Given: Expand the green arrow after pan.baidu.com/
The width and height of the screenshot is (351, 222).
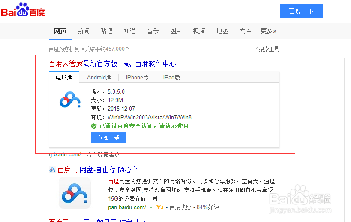Looking at the screenshot, I should (x=151, y=208).
